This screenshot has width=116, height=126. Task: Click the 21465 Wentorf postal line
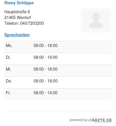pos(18,18)
